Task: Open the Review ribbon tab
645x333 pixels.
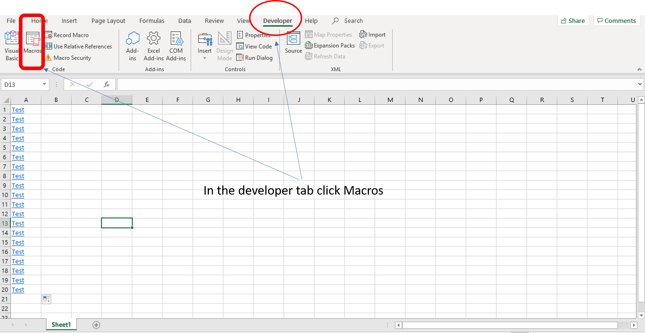Action: [214, 21]
